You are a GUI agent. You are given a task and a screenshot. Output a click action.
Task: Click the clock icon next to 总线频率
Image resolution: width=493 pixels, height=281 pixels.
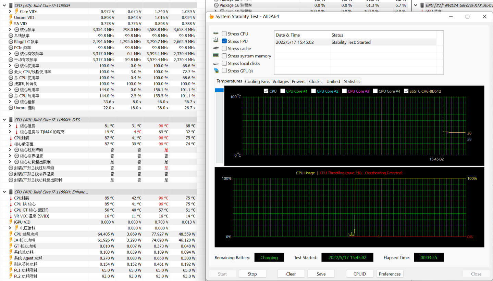(11, 36)
